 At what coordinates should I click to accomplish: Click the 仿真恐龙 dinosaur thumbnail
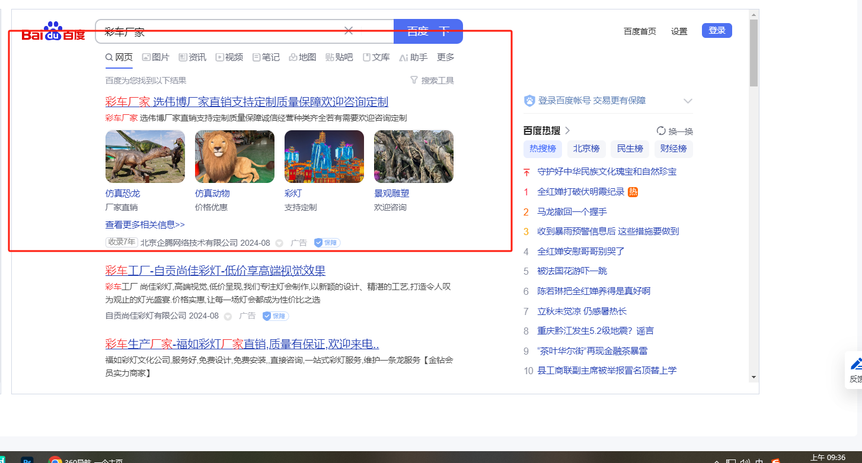(145, 156)
